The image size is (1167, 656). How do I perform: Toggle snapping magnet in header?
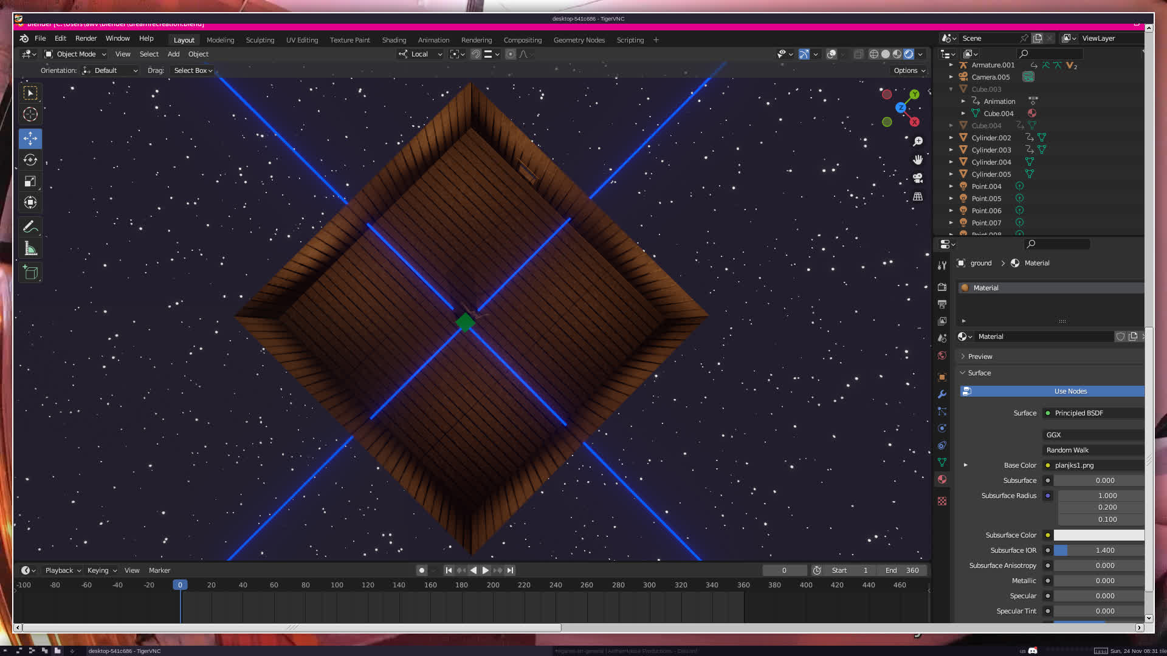click(x=476, y=54)
